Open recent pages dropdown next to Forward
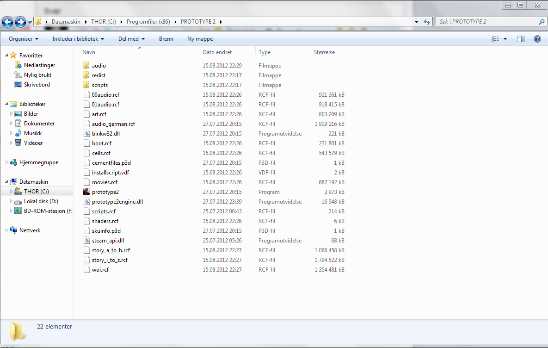The height and width of the screenshot is (348, 548). (30, 22)
